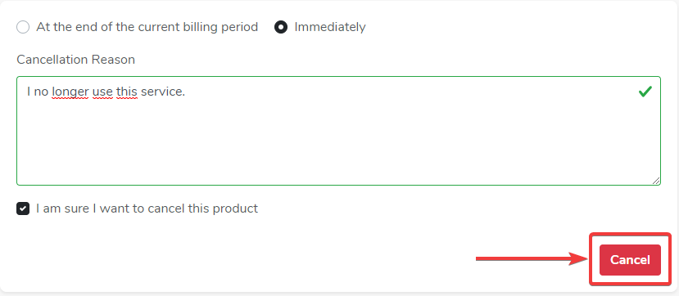Click the underlined word "longer" in the reason

click(70, 92)
